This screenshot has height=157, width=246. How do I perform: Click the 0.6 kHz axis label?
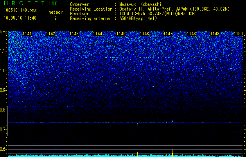(3, 149)
